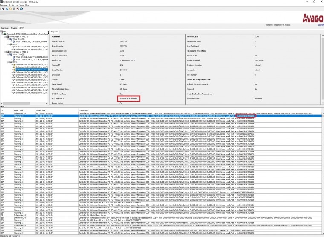Click the Product ID property value
Screen dimensions: 324x237
point(127,61)
